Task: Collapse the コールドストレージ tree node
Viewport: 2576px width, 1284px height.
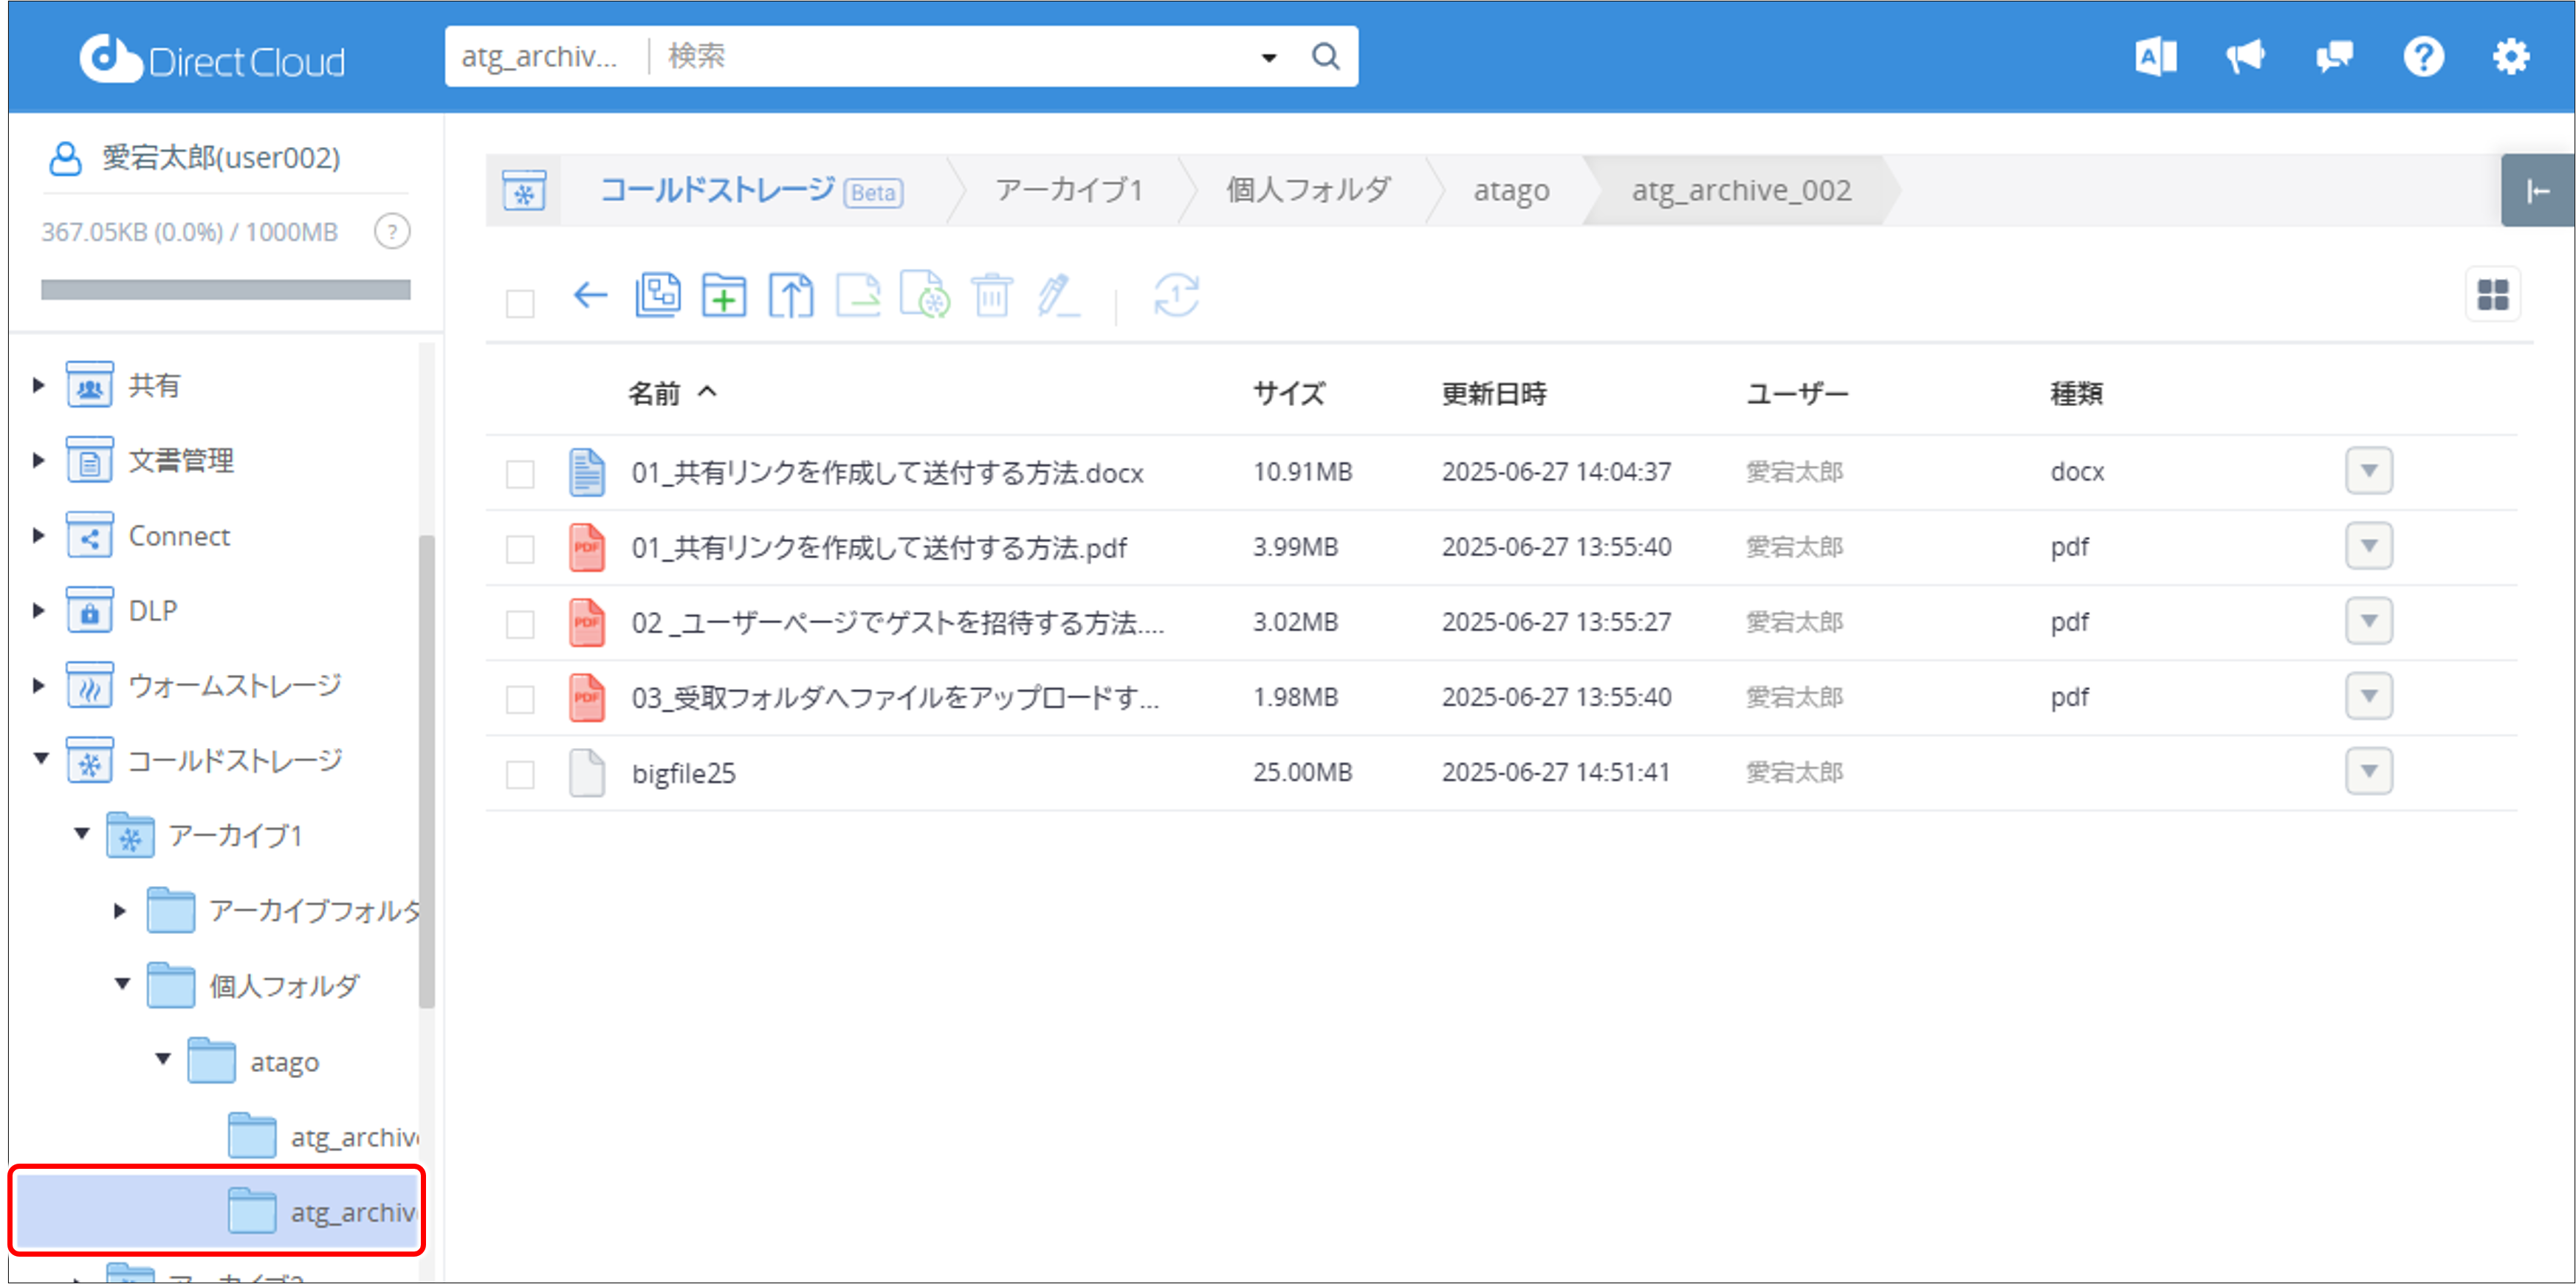Action: click(x=40, y=759)
